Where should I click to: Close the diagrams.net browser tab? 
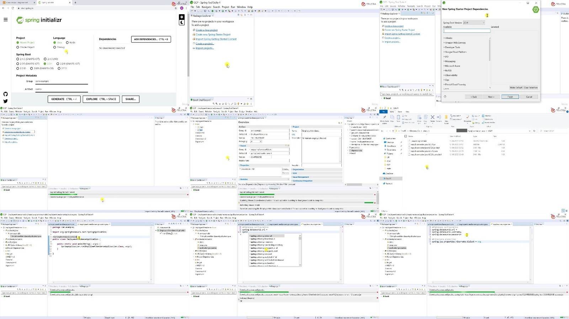(x=34, y=2)
